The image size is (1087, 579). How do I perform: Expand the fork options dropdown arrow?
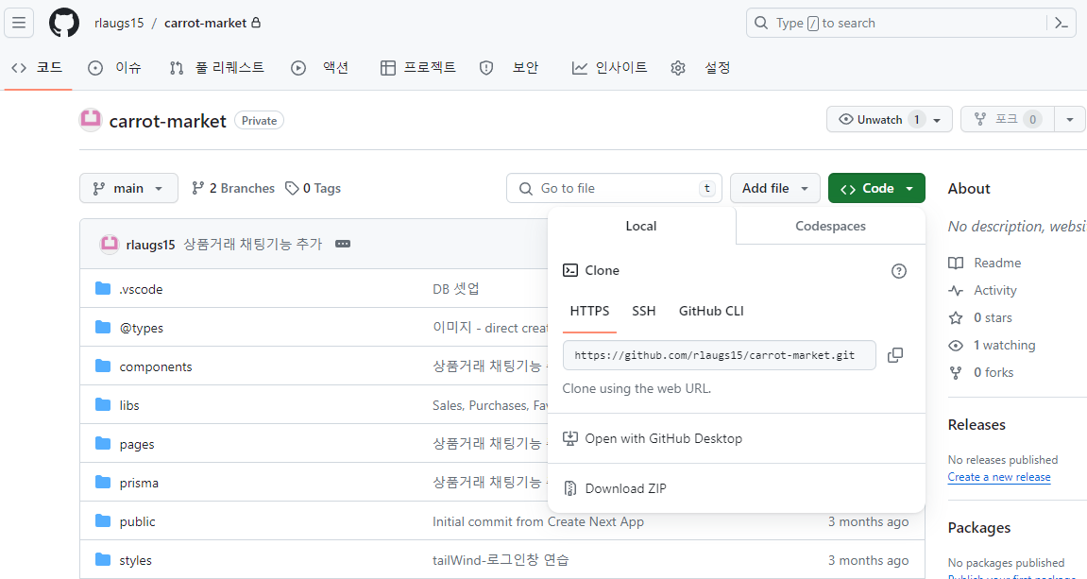(x=1070, y=119)
